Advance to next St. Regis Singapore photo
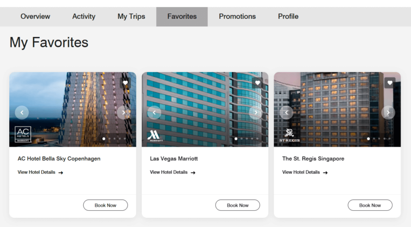 [388, 112]
